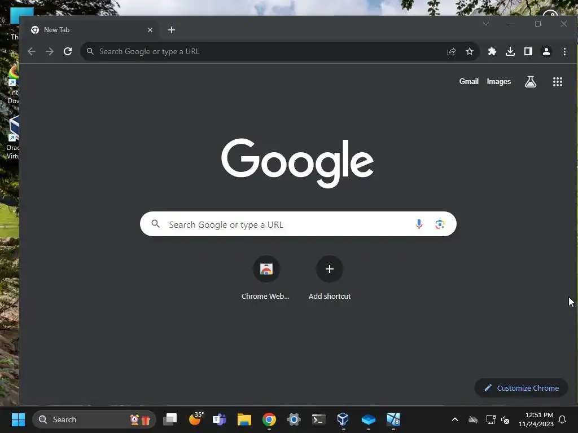Click the forward navigation arrow
Screen dimensions: 578x433
(50, 51)
